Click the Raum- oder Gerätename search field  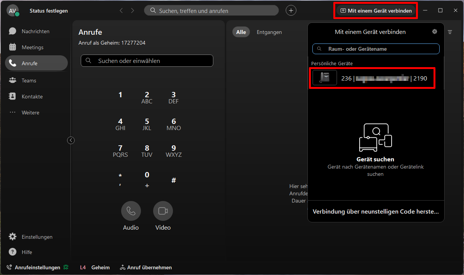click(376, 49)
